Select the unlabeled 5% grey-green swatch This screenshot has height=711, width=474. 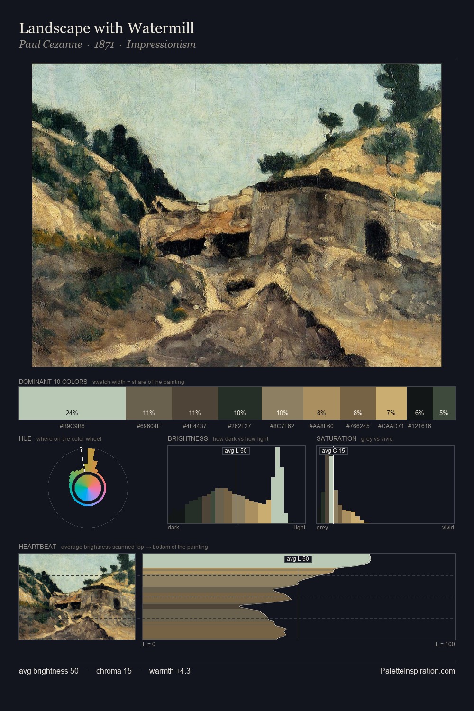[444, 403]
